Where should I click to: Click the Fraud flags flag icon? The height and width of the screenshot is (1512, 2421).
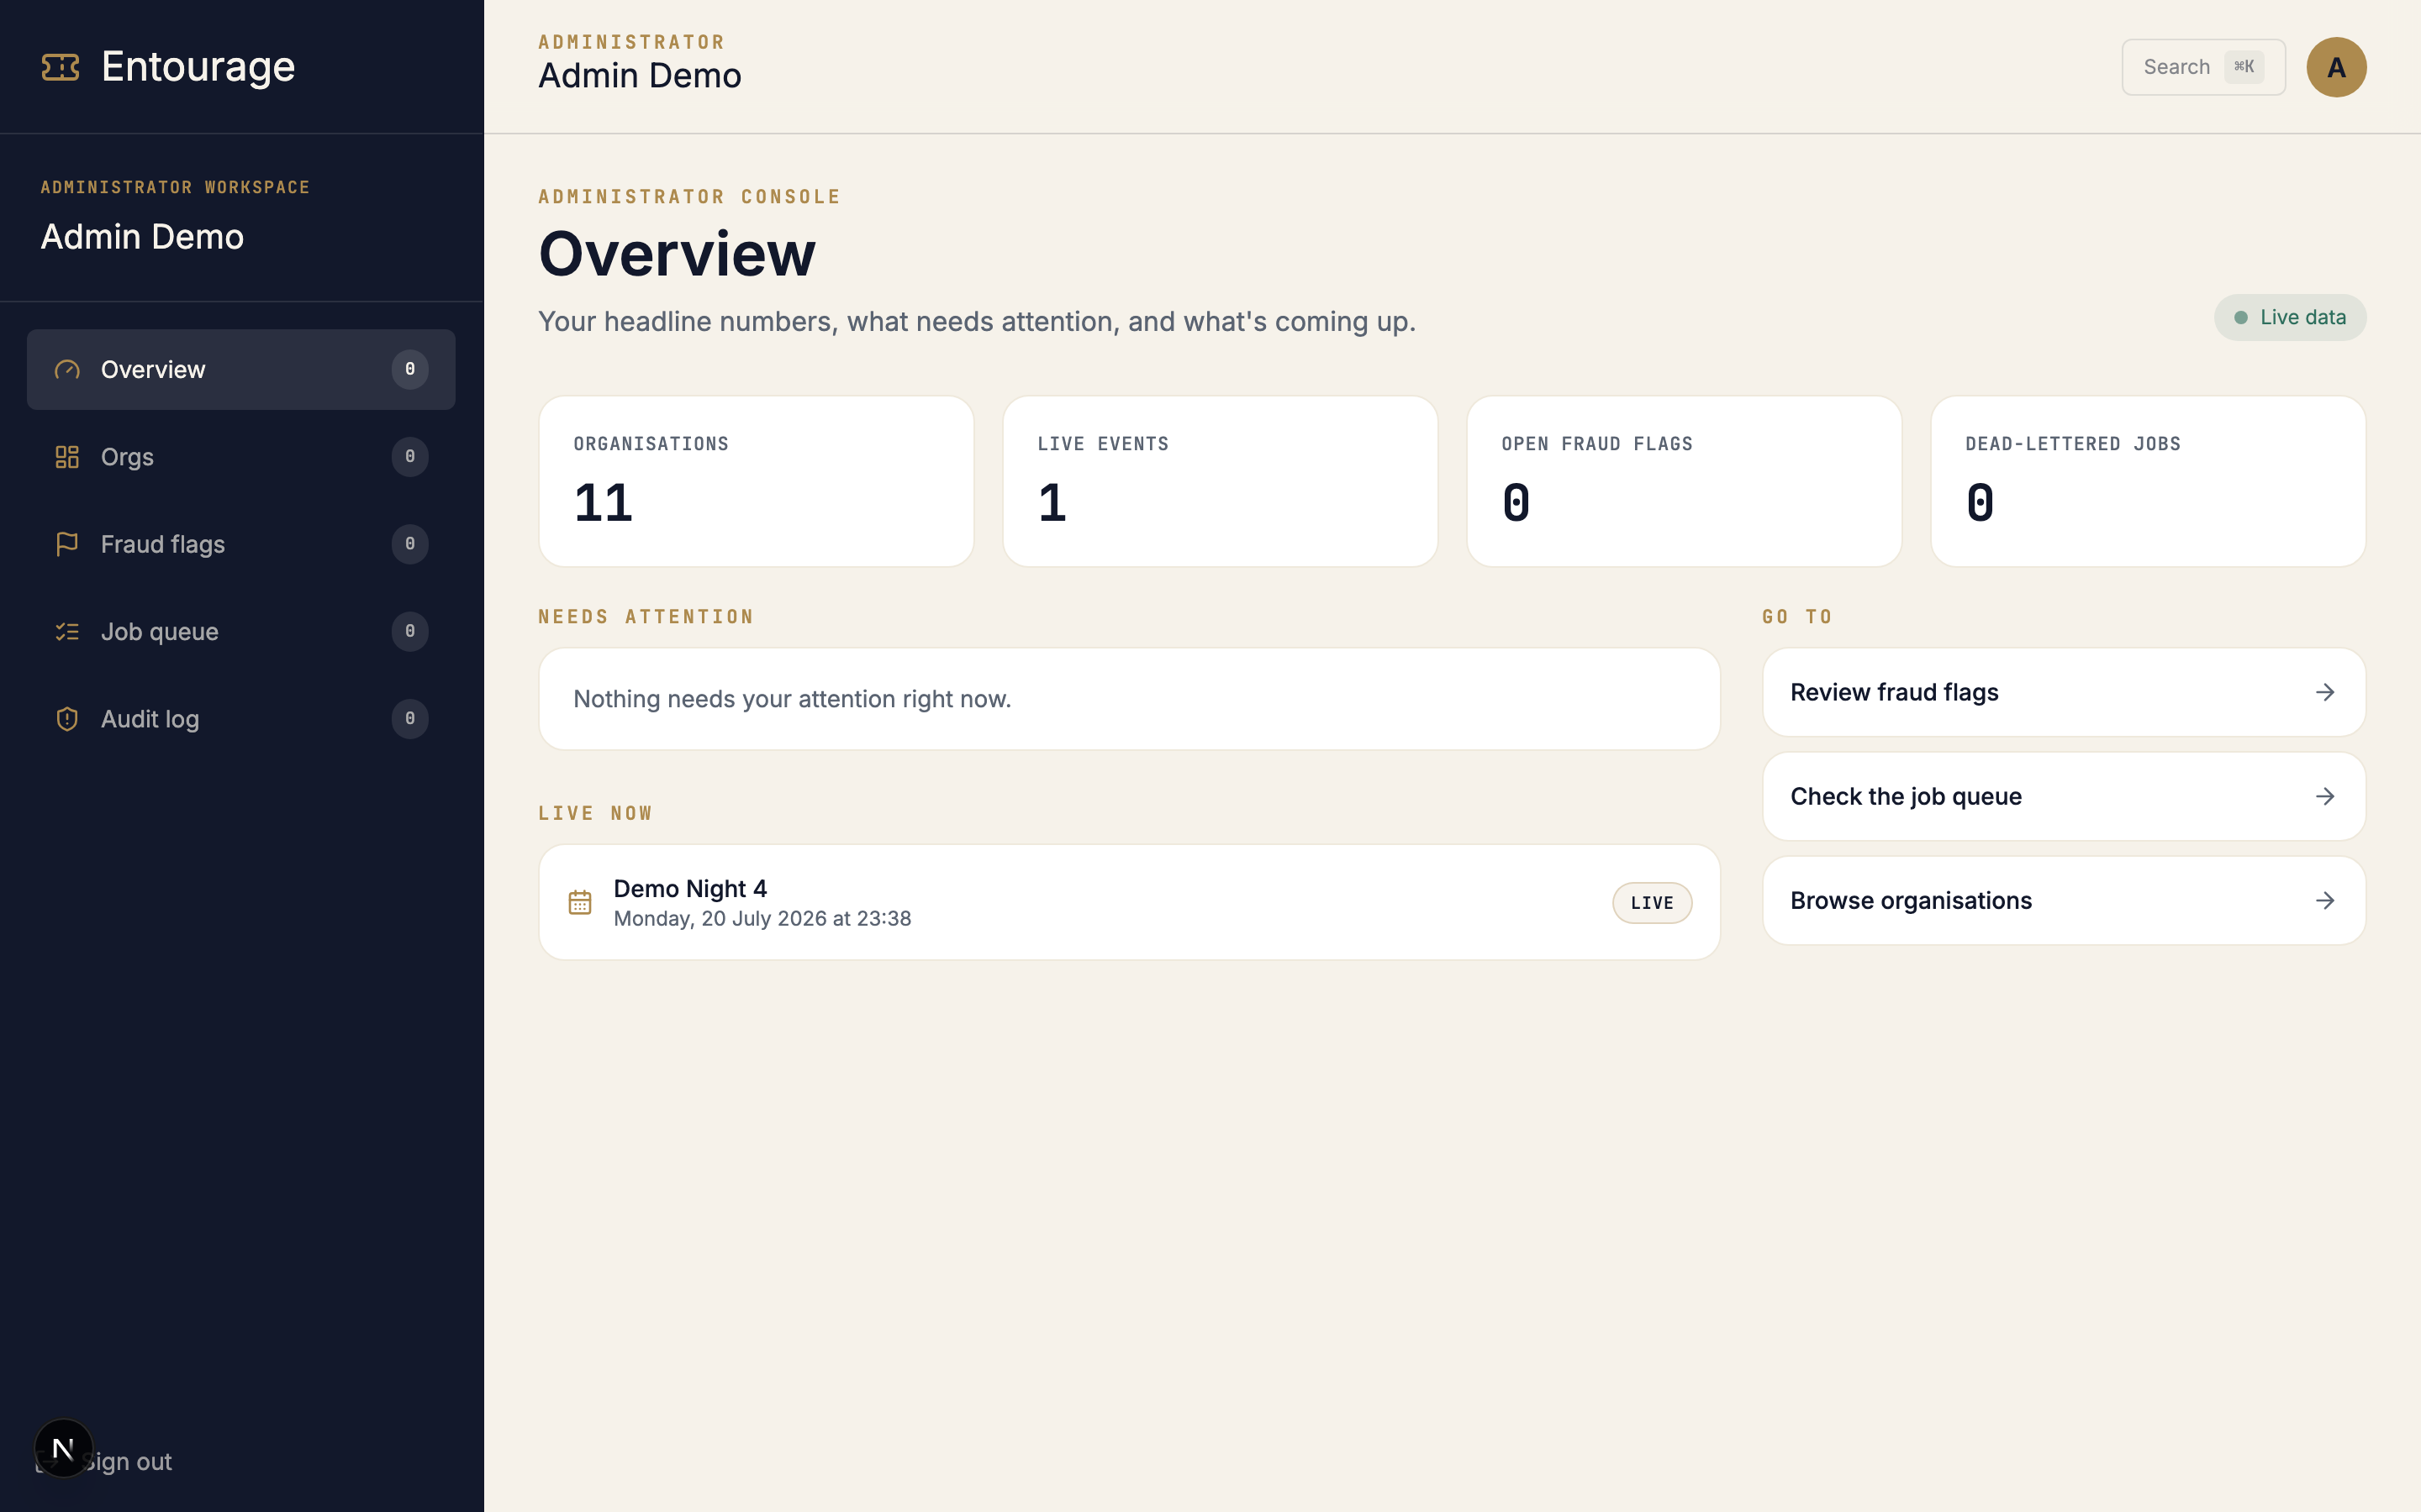pyautogui.click(x=67, y=544)
